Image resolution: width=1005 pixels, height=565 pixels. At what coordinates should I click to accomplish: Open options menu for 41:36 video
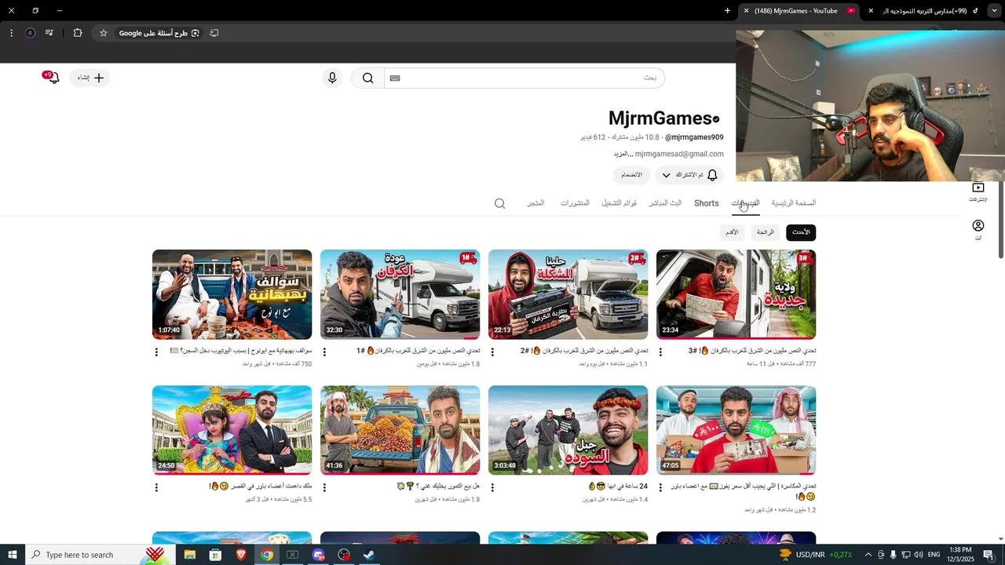[x=324, y=487]
